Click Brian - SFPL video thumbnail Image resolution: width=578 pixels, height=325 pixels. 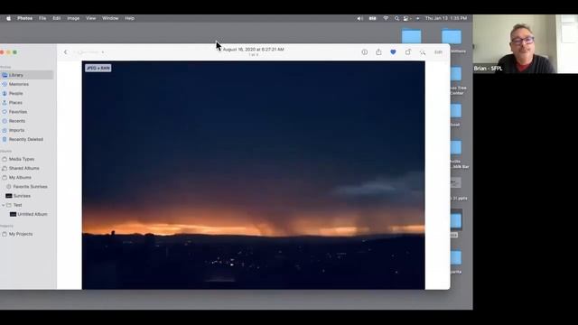click(x=526, y=44)
